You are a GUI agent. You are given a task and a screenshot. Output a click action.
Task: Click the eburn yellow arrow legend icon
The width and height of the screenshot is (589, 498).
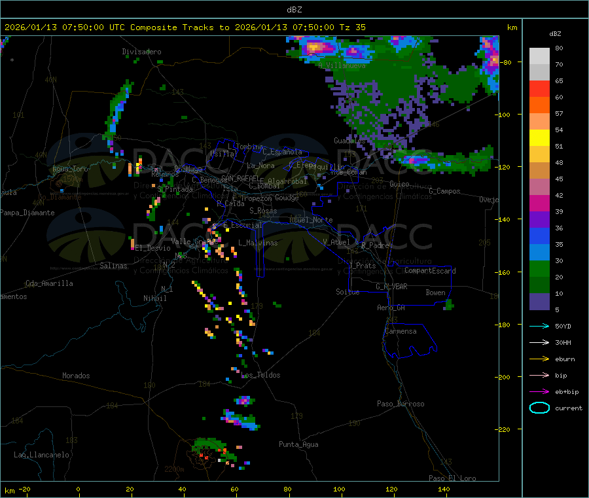pyautogui.click(x=539, y=359)
